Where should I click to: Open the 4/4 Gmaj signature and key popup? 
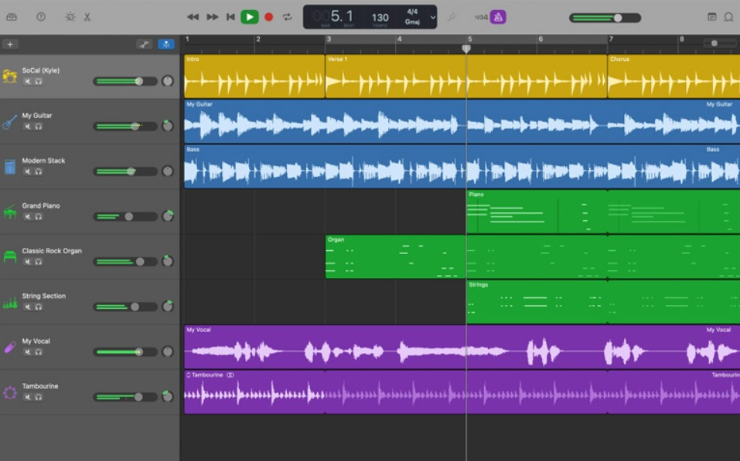click(412, 17)
